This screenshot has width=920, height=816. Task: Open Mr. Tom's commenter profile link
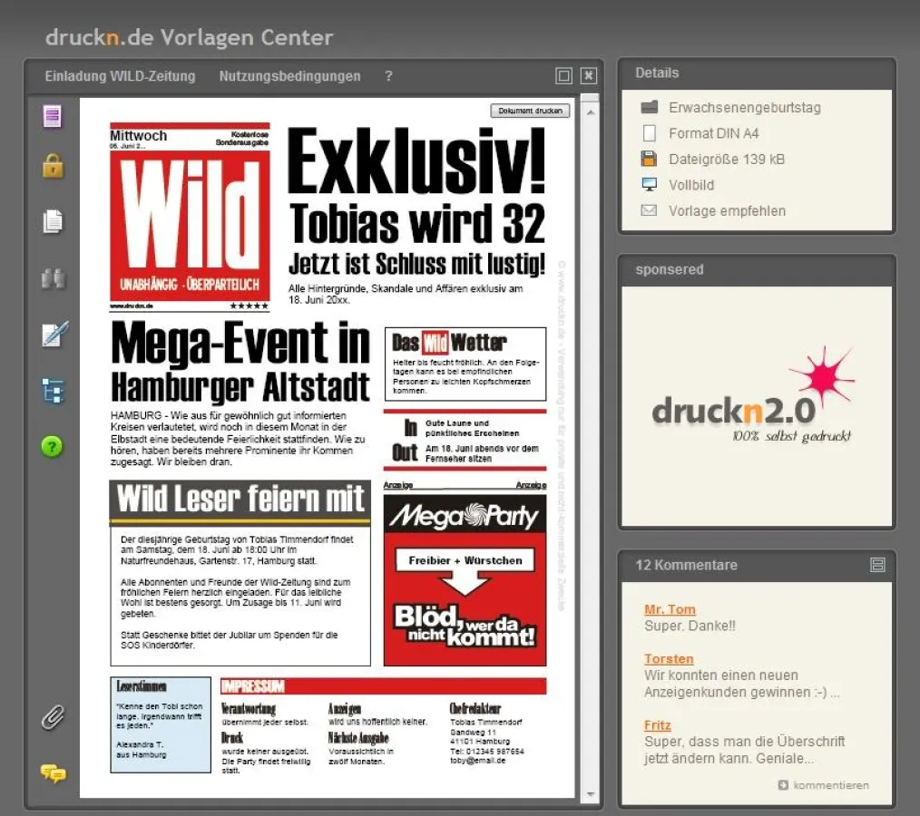pos(670,608)
